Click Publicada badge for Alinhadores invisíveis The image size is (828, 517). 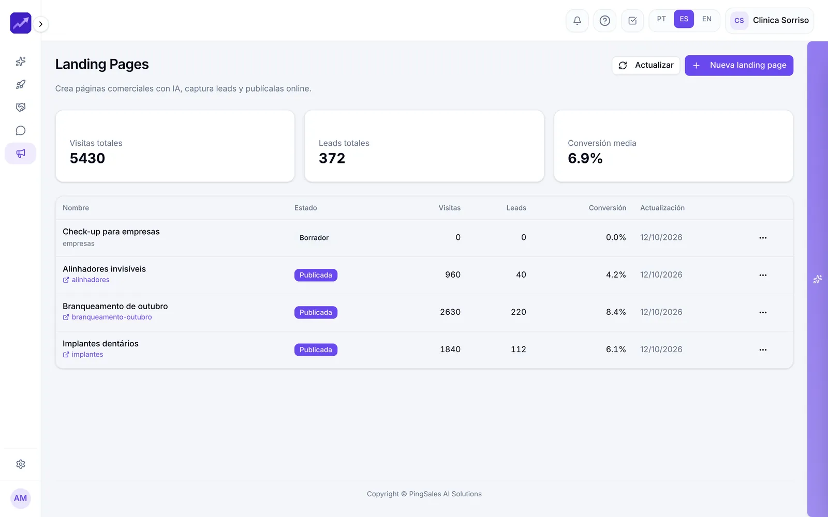point(316,275)
